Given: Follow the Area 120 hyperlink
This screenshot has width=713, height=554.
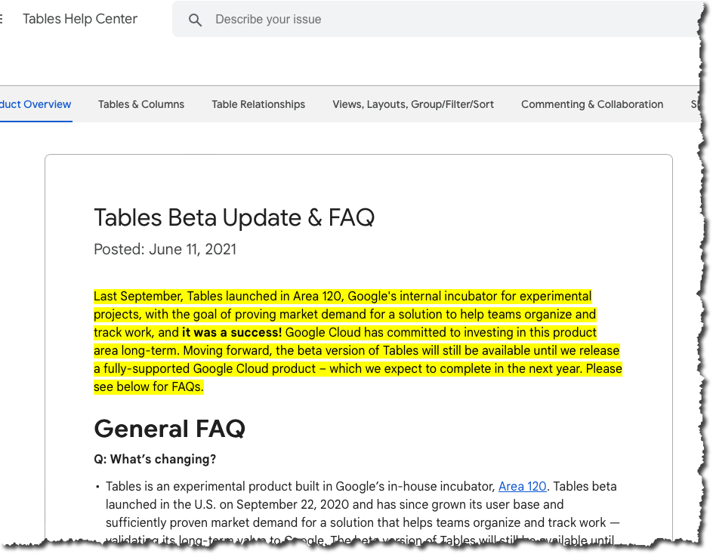Looking at the screenshot, I should tap(522, 487).
